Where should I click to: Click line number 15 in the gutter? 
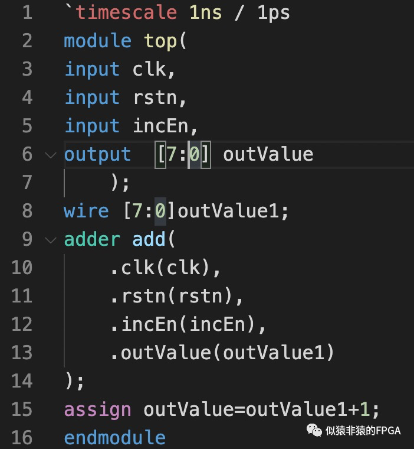[x=22, y=409]
